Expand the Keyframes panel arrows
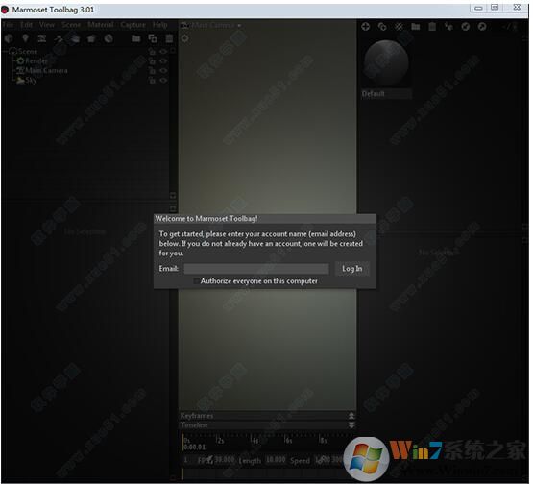Image resolution: width=533 pixels, height=484 pixels. click(351, 416)
